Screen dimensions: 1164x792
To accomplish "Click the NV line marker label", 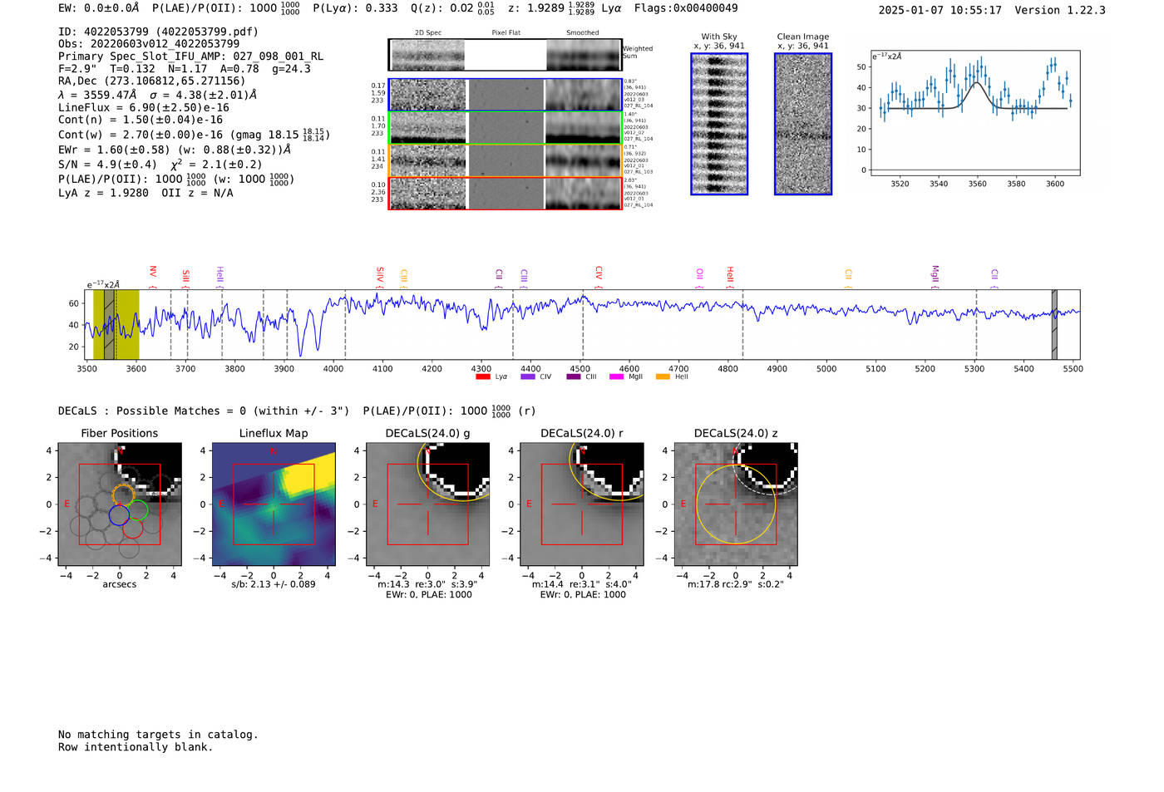I will (x=153, y=273).
